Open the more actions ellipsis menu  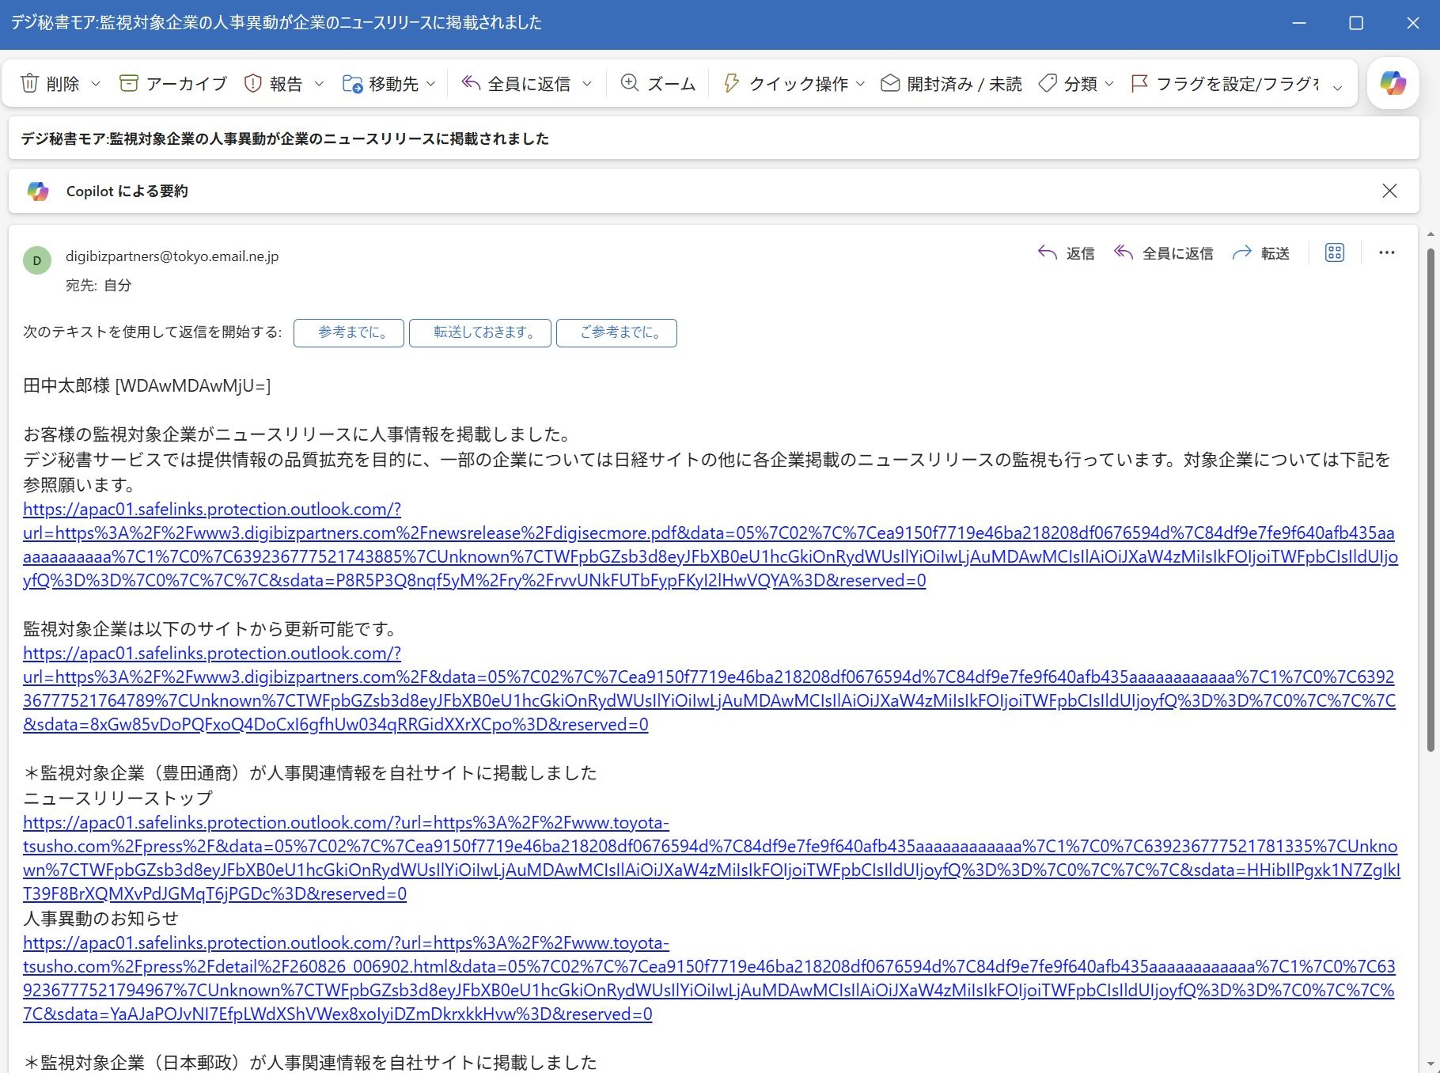click(1387, 252)
